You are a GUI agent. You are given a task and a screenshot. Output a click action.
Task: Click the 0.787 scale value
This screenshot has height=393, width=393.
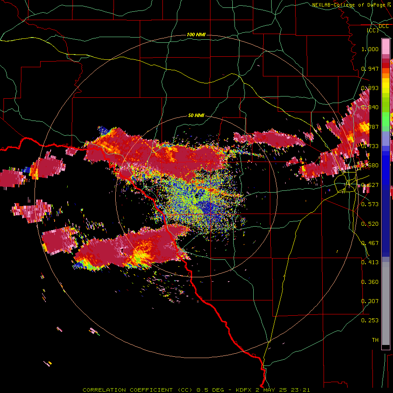click(370, 127)
